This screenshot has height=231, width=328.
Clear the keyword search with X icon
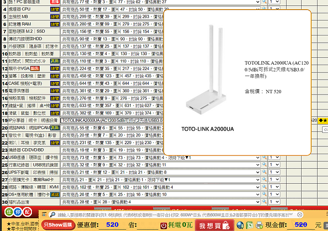click(x=300, y=215)
